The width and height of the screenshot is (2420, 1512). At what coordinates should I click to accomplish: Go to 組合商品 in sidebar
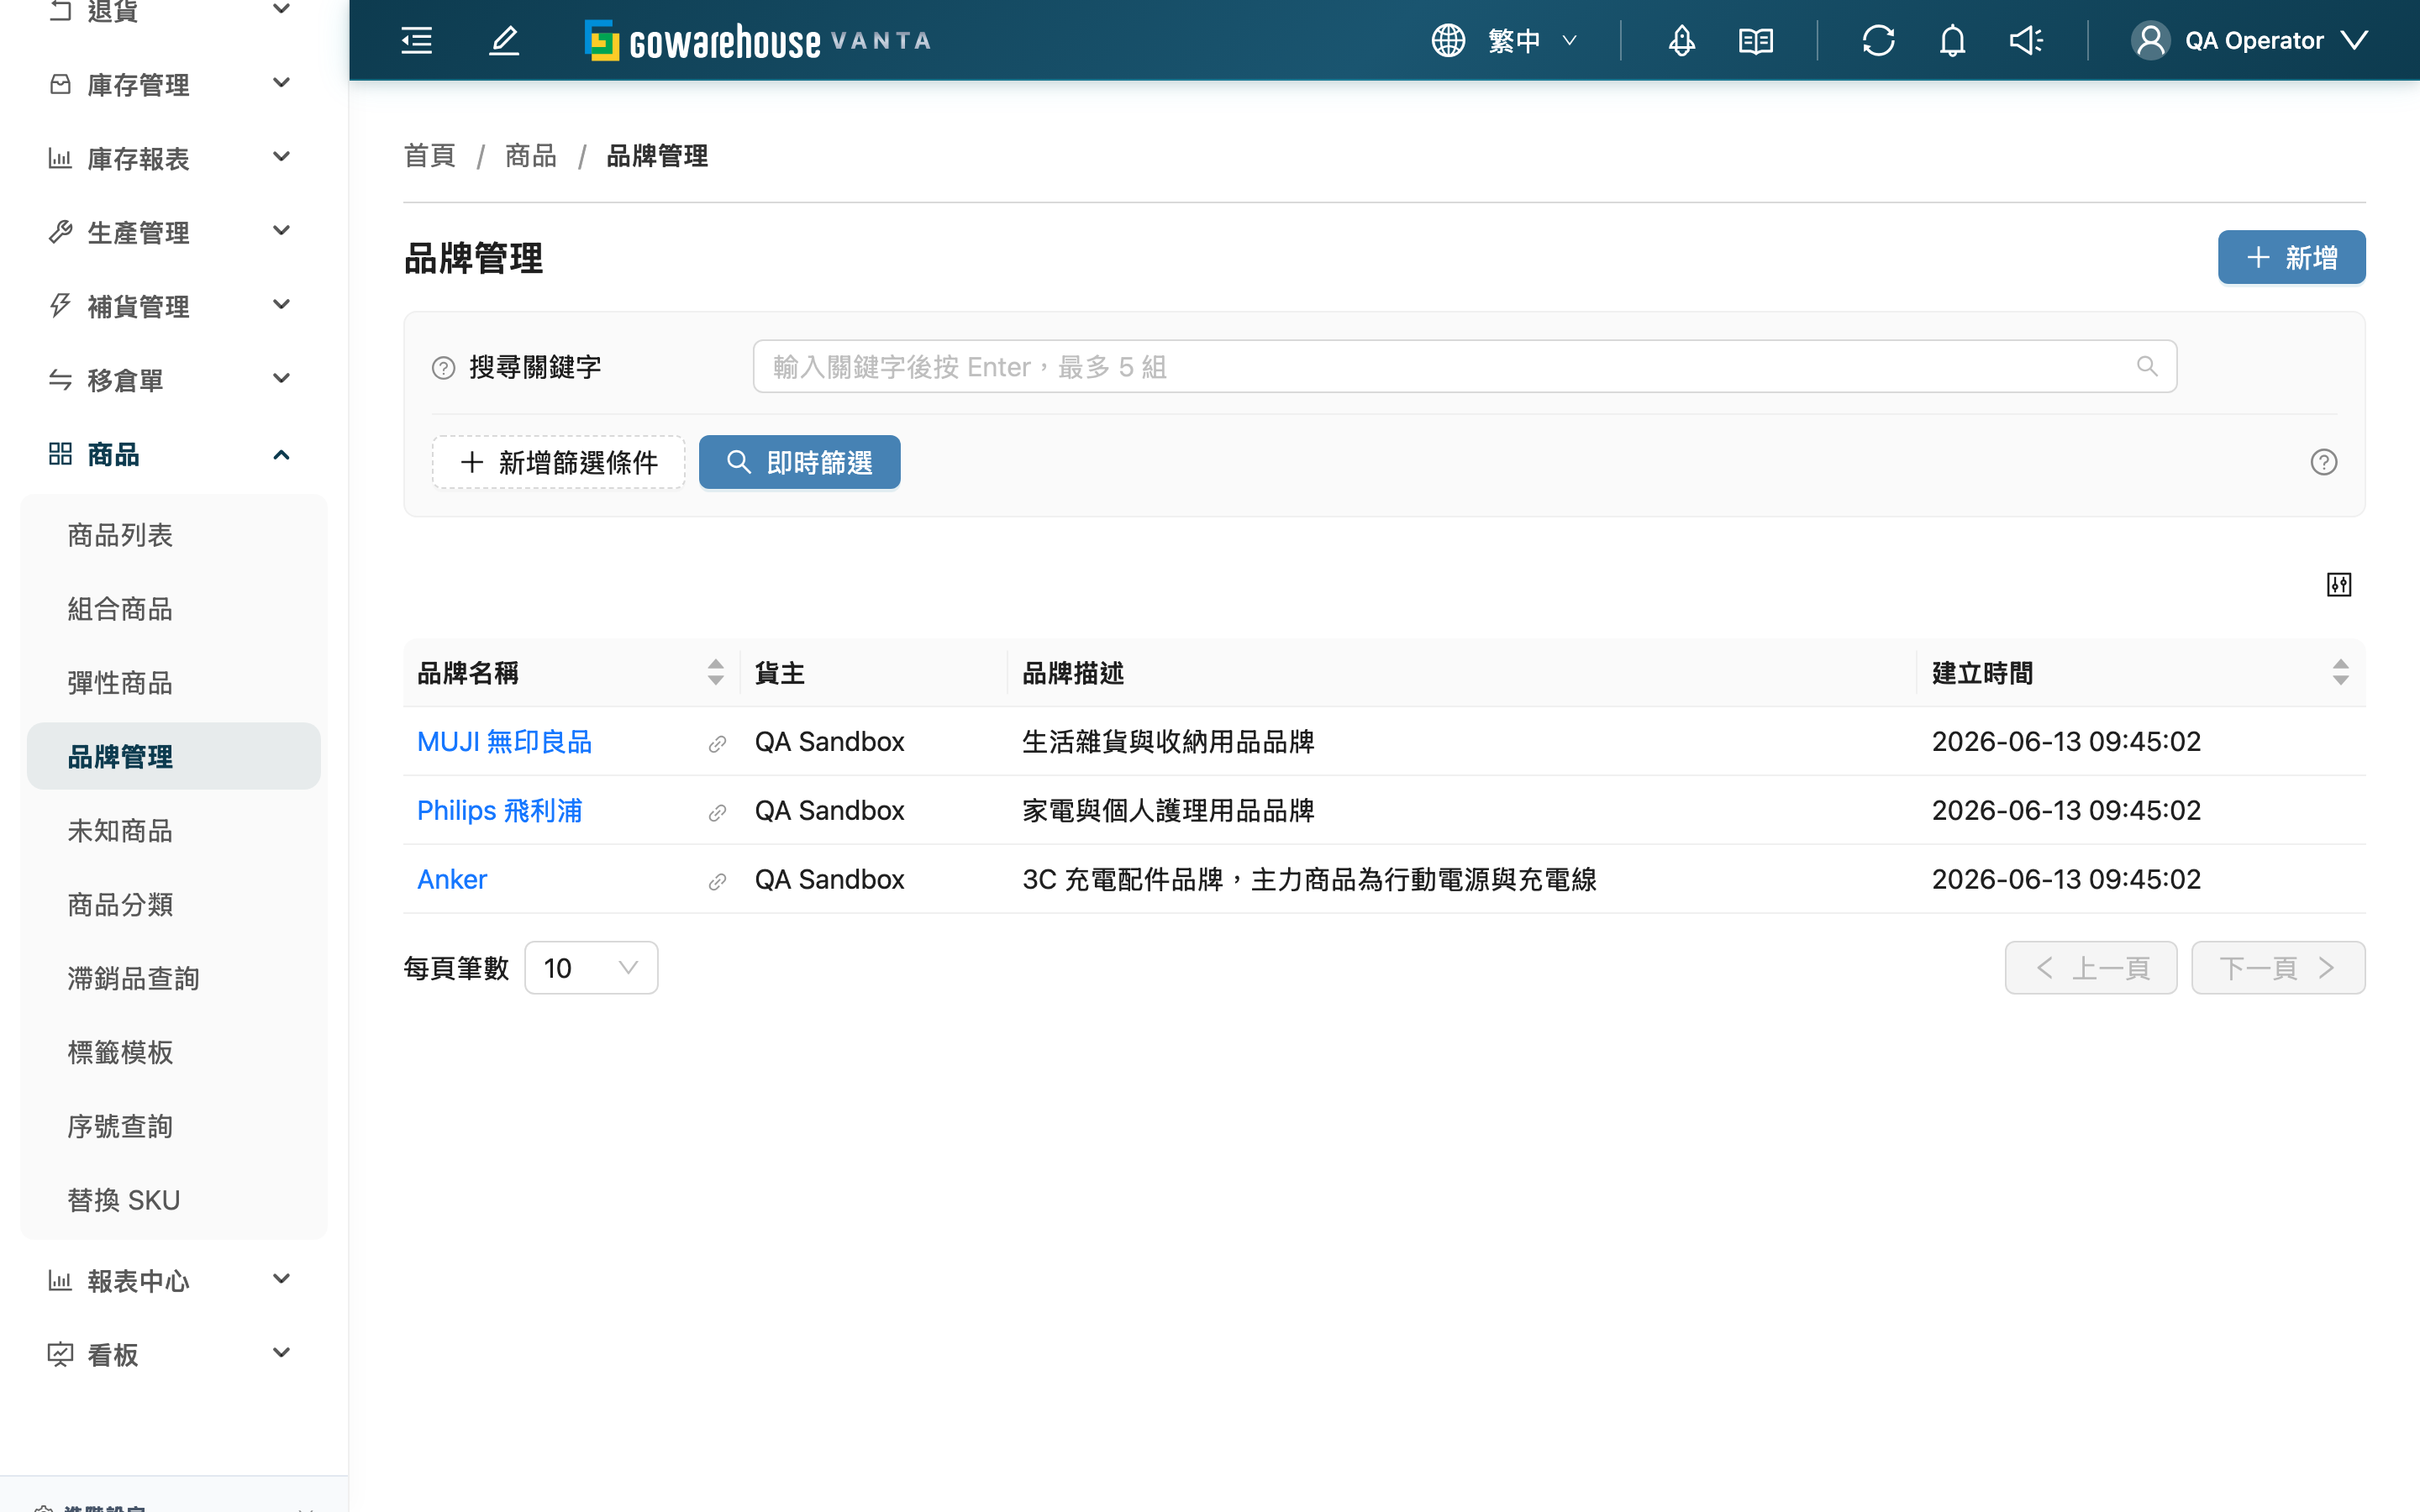(174, 609)
